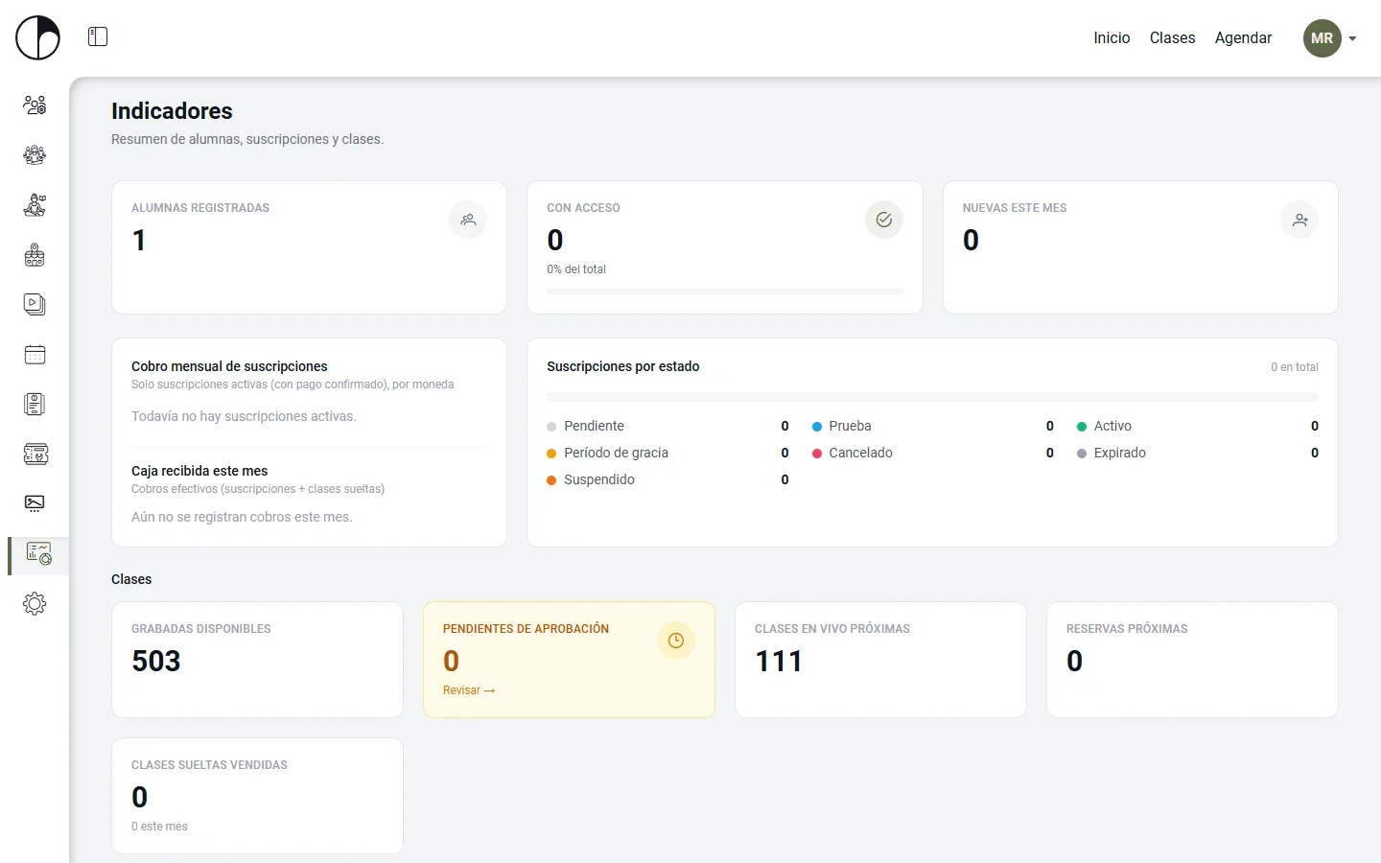
Task: Open the Reservas Próximas card
Action: point(1192,660)
